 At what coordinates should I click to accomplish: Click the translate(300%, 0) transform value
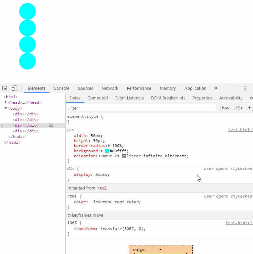tap(122, 229)
